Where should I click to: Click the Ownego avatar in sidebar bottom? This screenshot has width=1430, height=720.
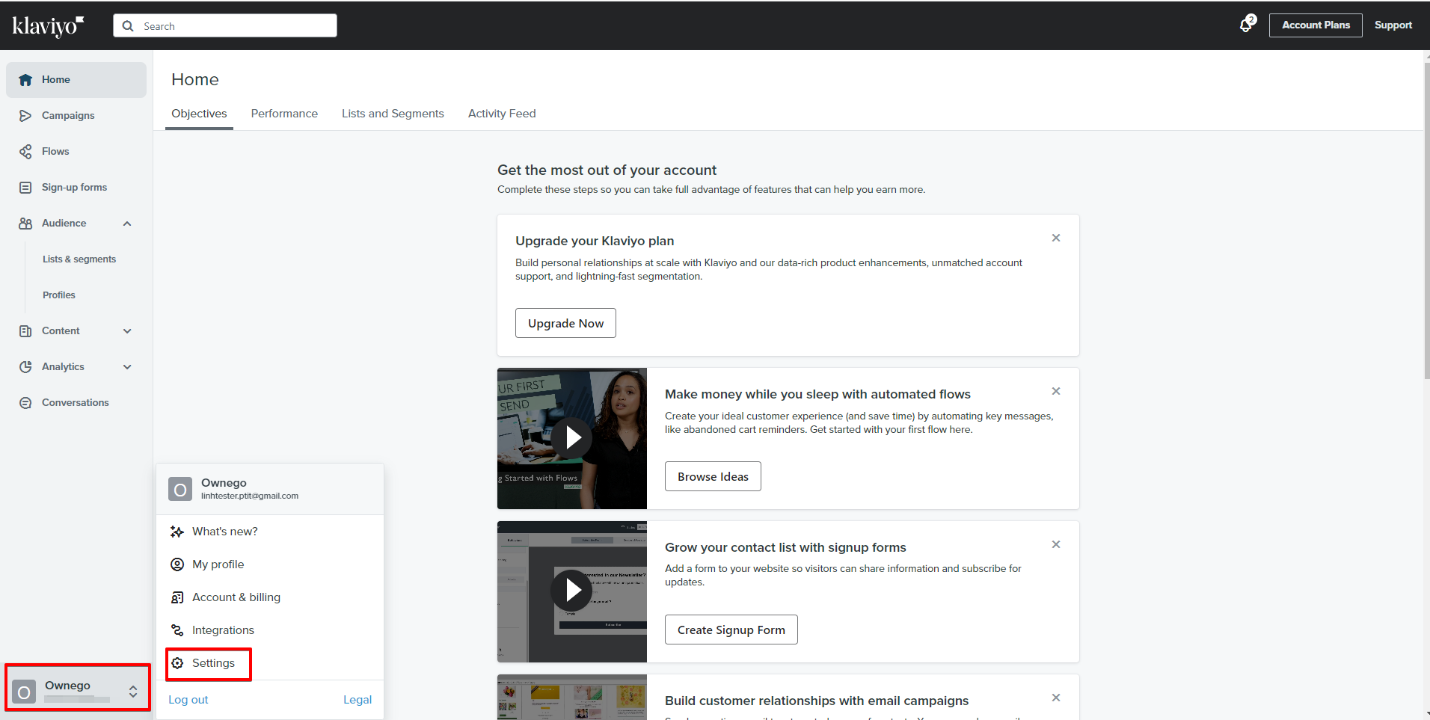[x=24, y=692]
